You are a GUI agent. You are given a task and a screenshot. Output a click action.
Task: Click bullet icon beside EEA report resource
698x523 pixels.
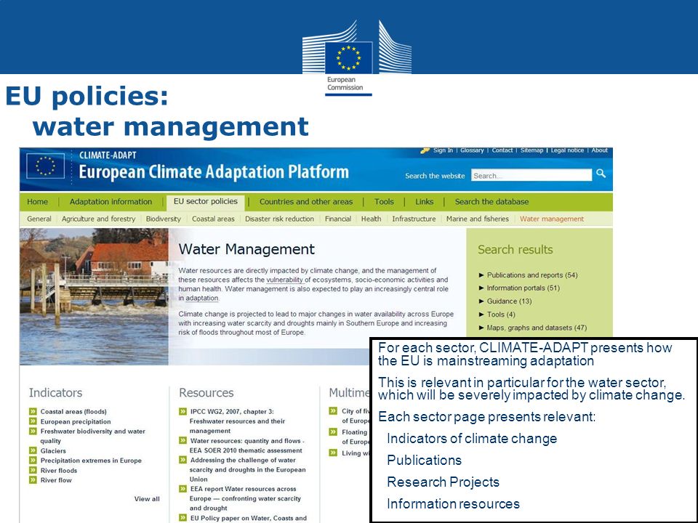[x=183, y=489]
